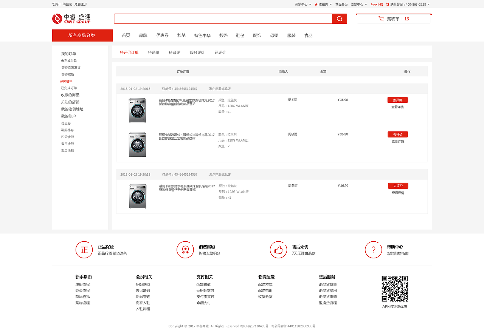Click the last order's washing machine thumbnail
This screenshot has height=332, width=484.
[138, 196]
